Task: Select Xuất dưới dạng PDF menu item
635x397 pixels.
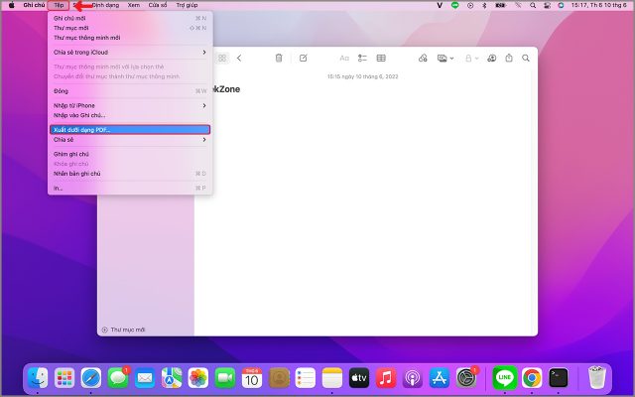Action: pyautogui.click(x=129, y=129)
